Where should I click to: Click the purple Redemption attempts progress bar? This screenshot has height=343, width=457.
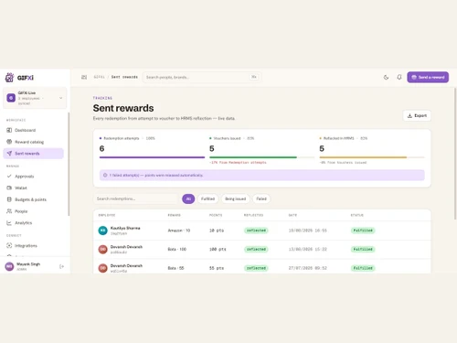[x=152, y=157]
